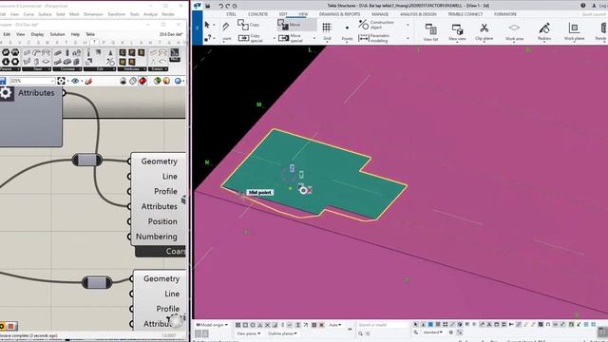Click the Redo arrow in Tekla title bar
608x342 pixels.
point(228,6)
